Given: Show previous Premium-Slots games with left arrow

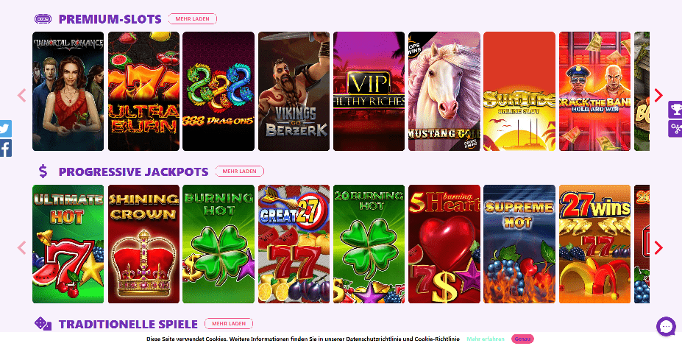Looking at the screenshot, I should point(22,95).
